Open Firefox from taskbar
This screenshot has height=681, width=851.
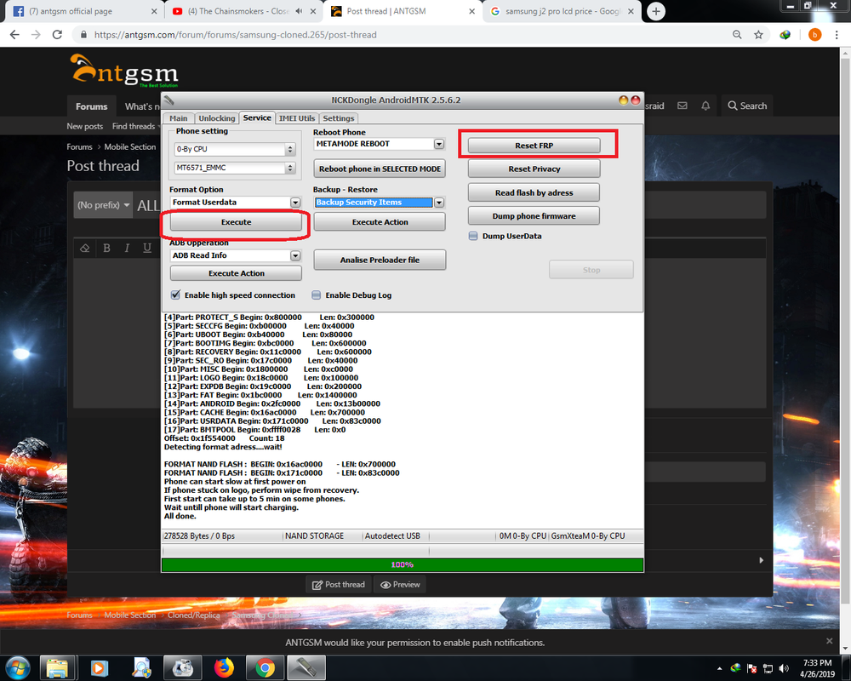(224, 668)
